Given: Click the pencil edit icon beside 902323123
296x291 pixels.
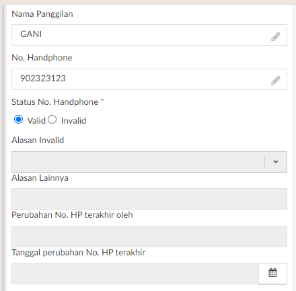Looking at the screenshot, I should pyautogui.click(x=276, y=80).
